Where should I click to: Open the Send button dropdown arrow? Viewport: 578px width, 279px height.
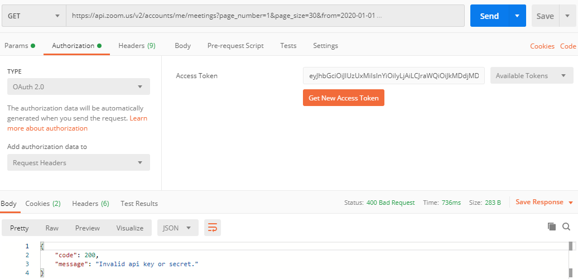(517, 16)
